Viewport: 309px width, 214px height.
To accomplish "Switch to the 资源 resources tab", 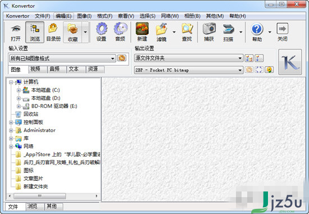I will pos(95,69).
